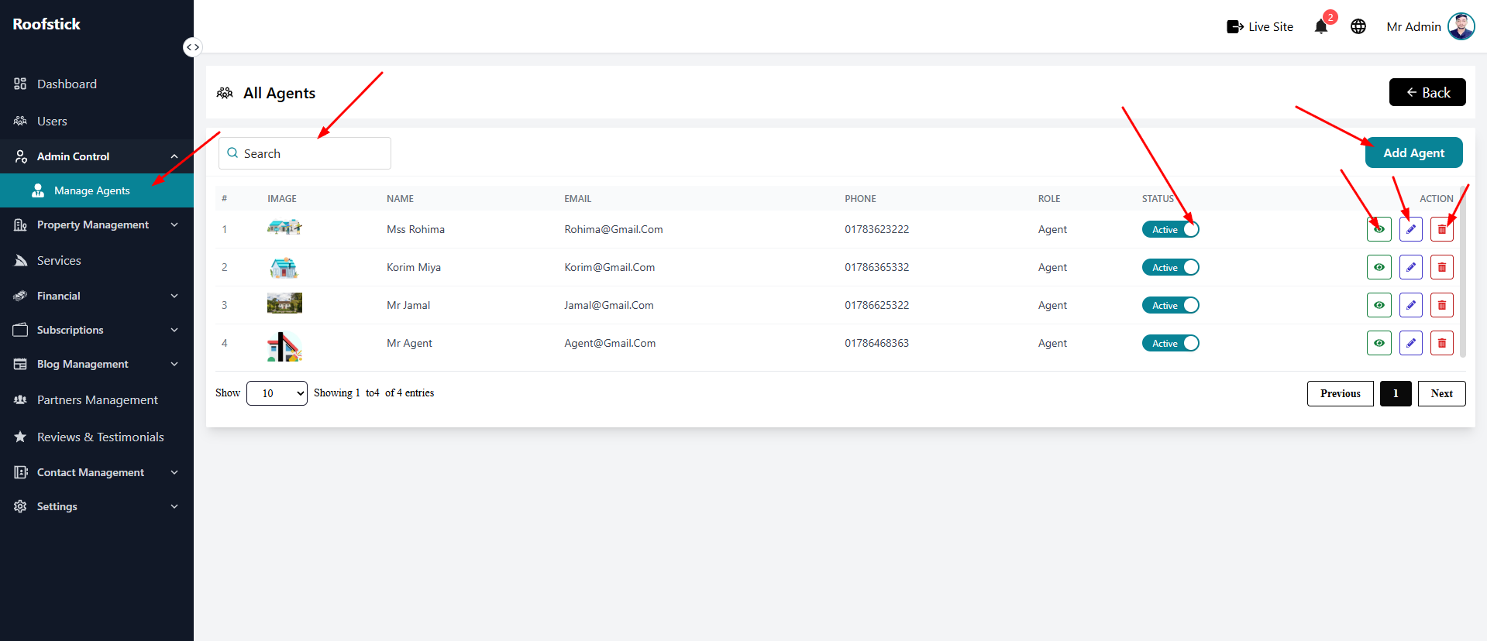Delete the Mr Jamal agent
This screenshot has width=1487, height=641.
pyautogui.click(x=1442, y=305)
